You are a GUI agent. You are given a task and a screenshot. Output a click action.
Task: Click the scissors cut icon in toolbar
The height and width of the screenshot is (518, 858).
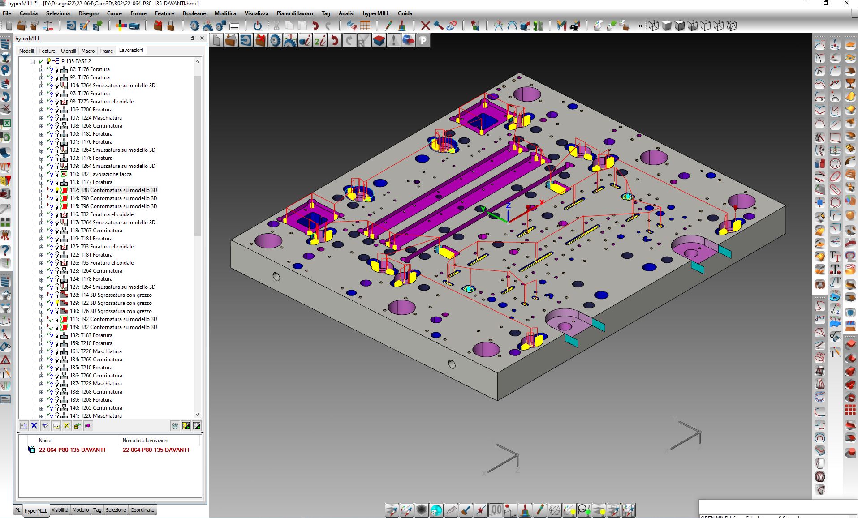[x=276, y=26]
